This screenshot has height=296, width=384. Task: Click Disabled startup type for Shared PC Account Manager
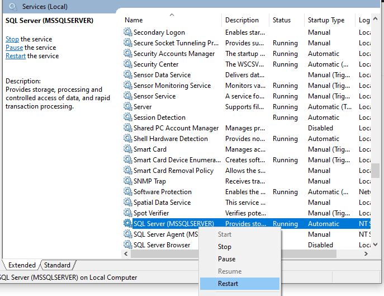pyautogui.click(x=320, y=128)
